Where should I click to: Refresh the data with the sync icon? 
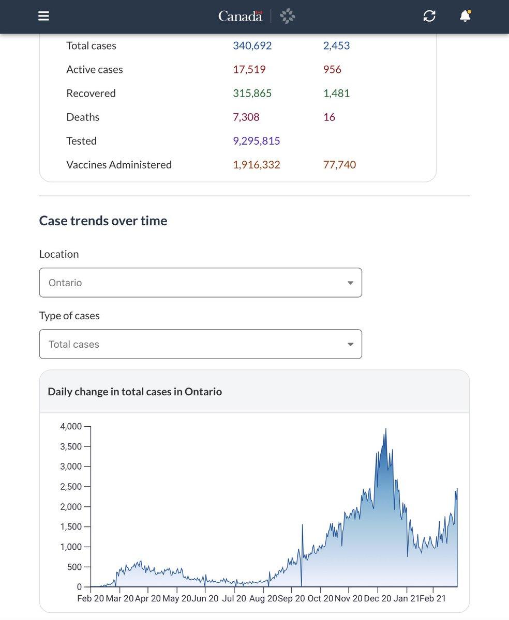(429, 16)
